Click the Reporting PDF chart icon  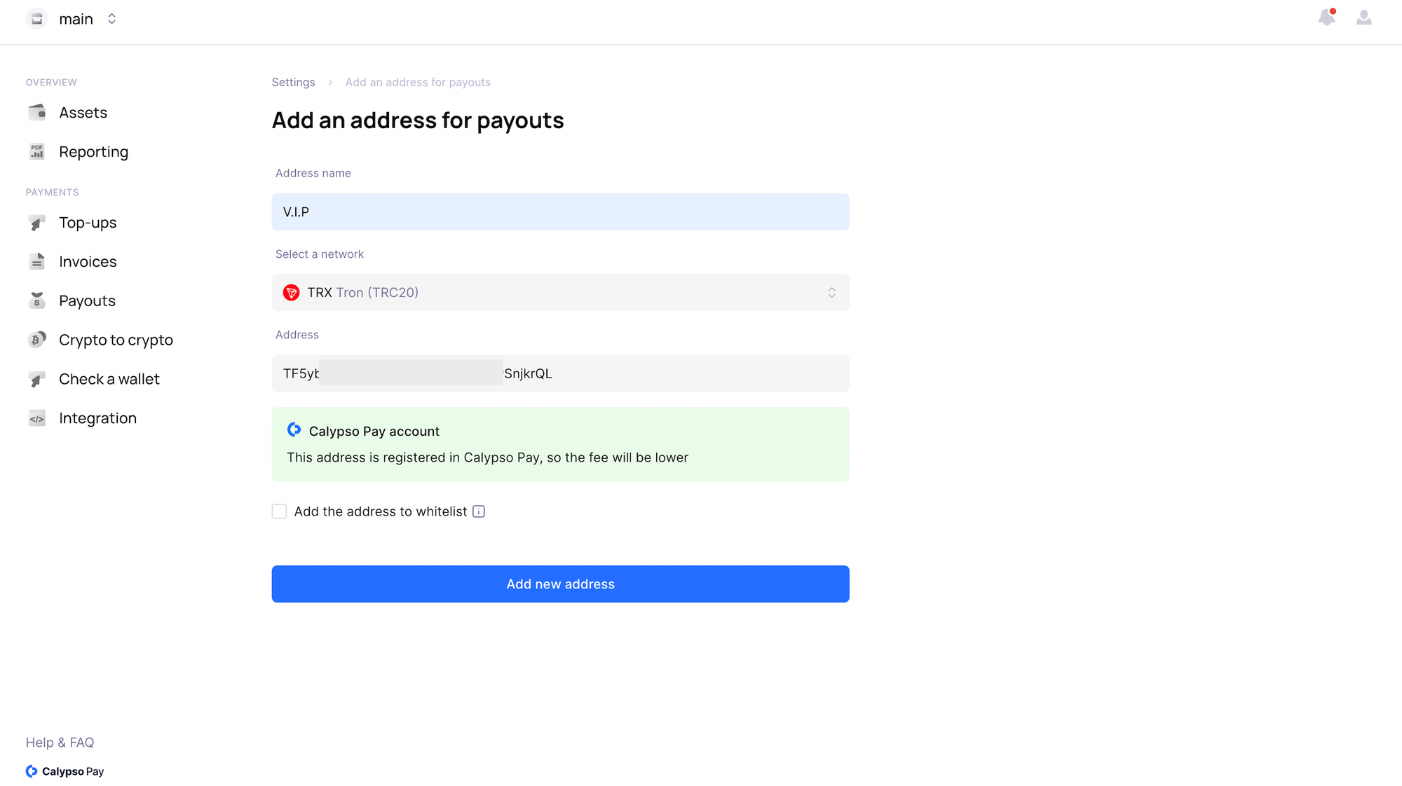coord(37,152)
